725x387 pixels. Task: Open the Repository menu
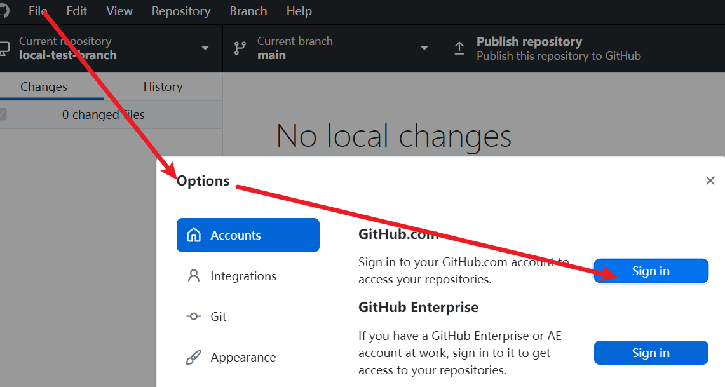point(181,11)
